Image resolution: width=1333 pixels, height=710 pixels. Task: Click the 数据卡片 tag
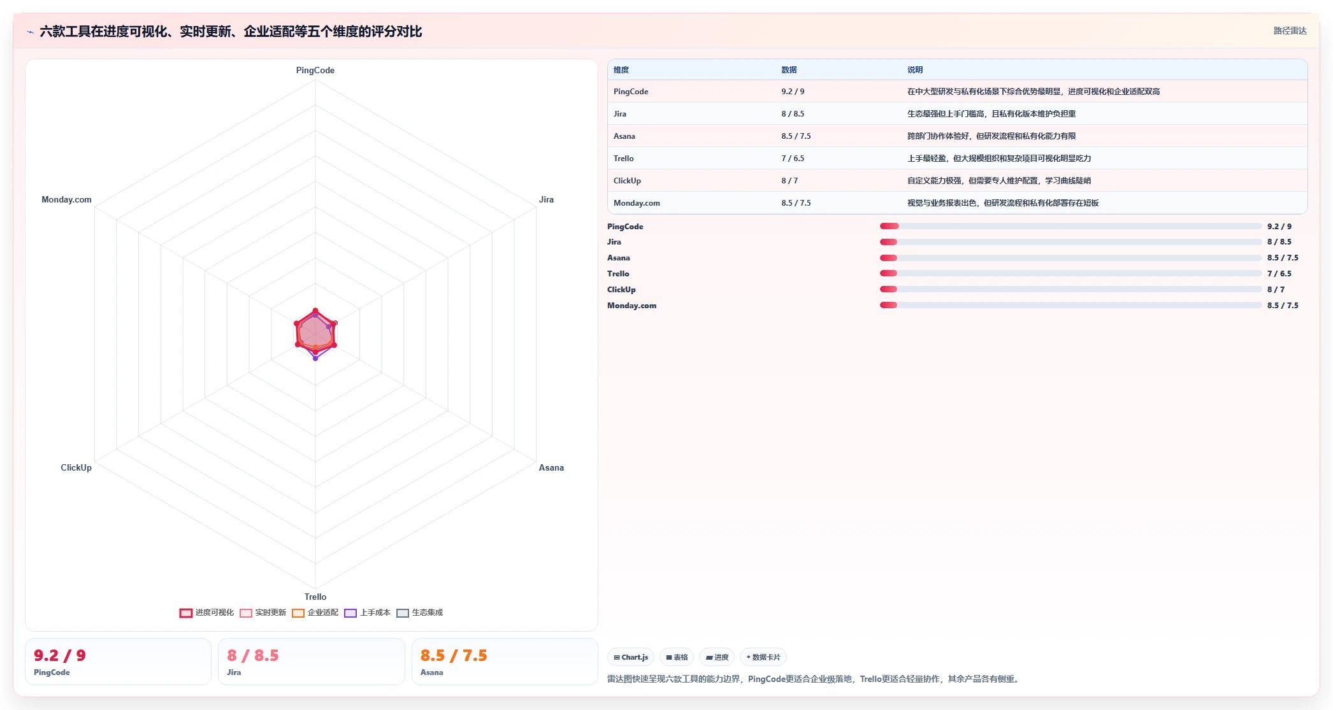pos(763,657)
